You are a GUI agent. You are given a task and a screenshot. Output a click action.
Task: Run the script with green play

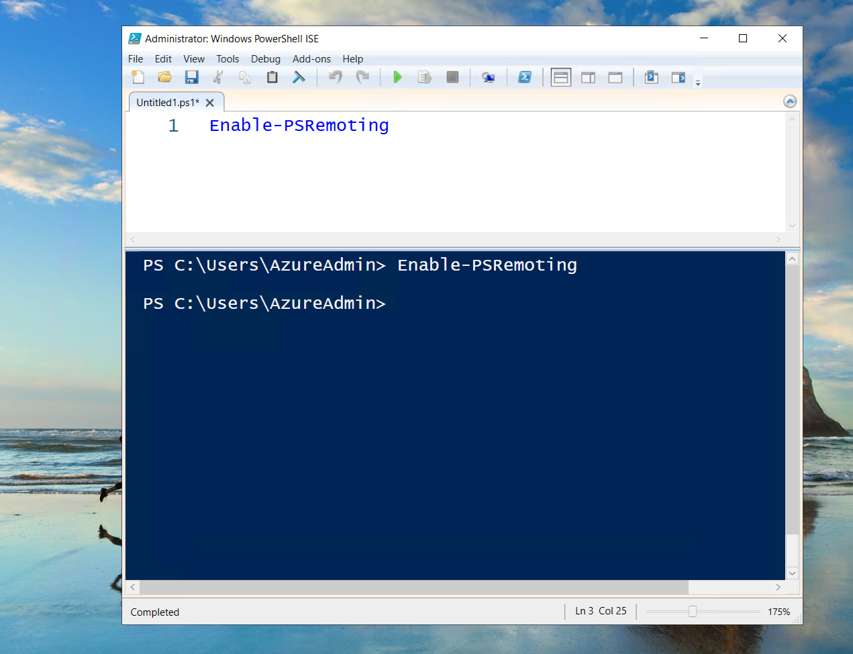397,77
